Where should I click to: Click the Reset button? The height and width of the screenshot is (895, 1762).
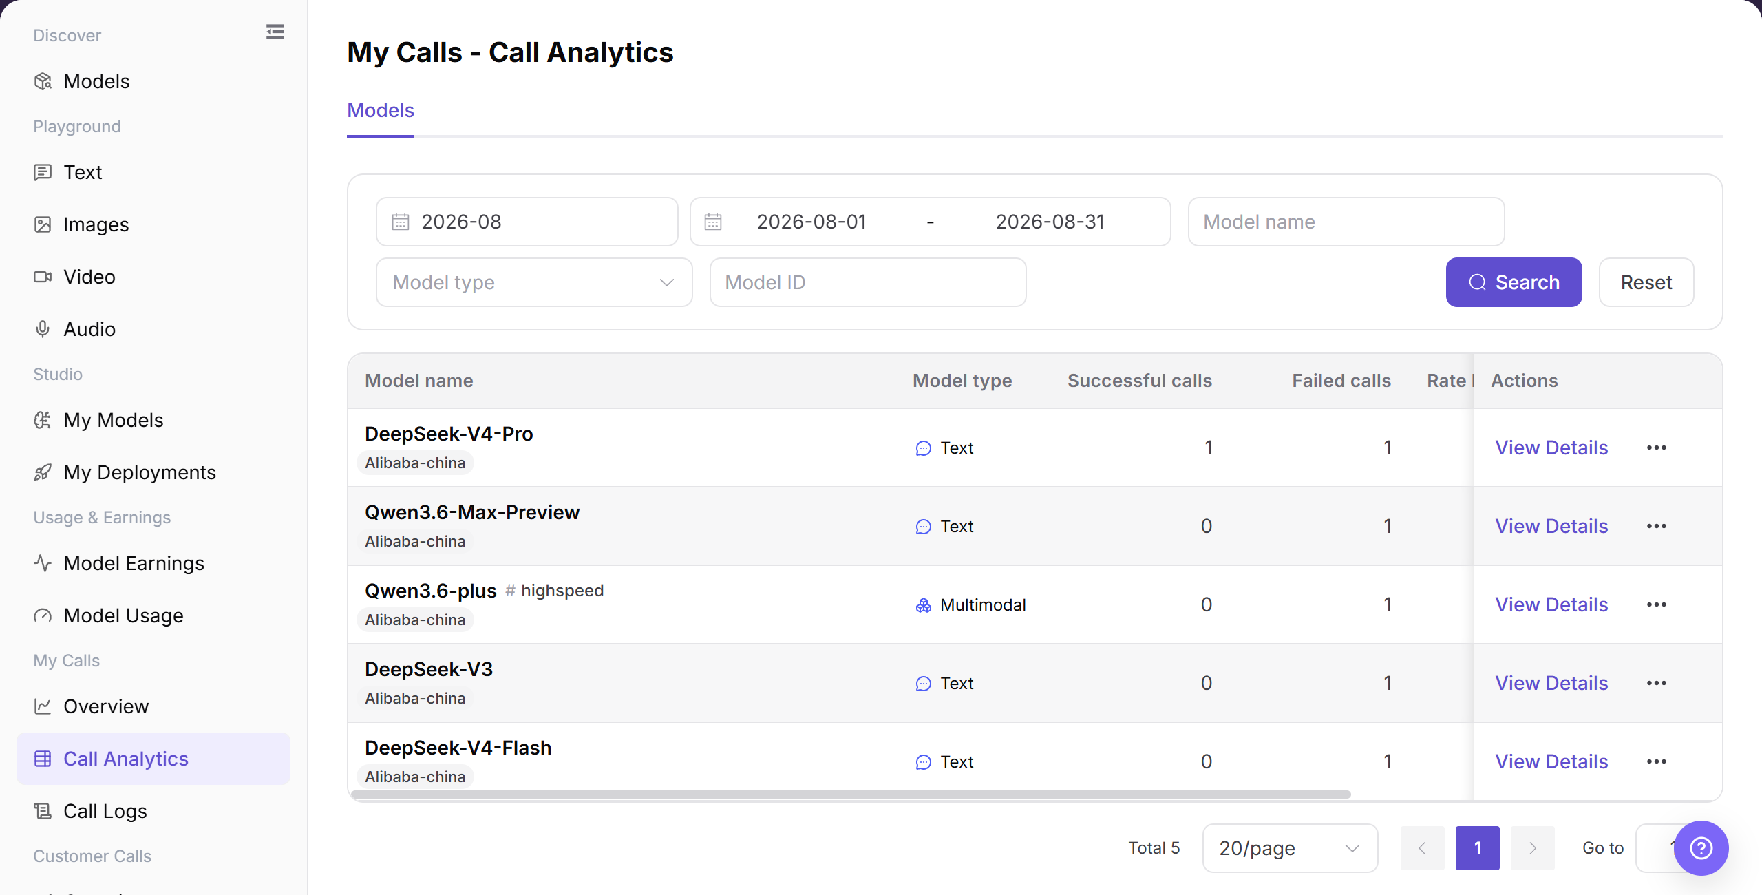(x=1646, y=282)
